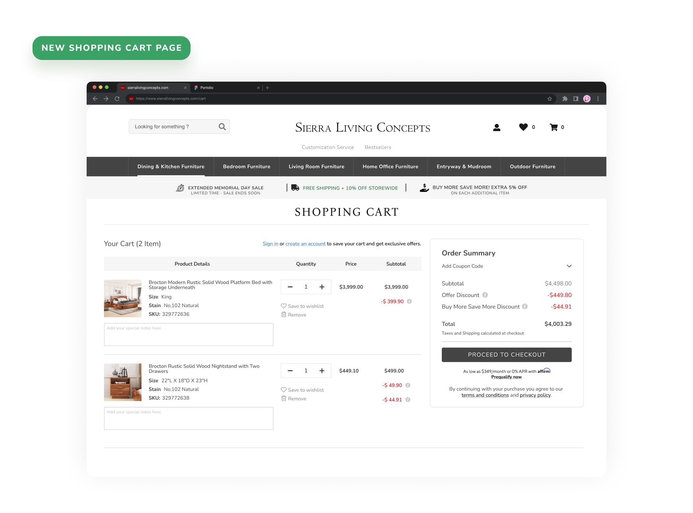Open the user account icon

click(497, 127)
